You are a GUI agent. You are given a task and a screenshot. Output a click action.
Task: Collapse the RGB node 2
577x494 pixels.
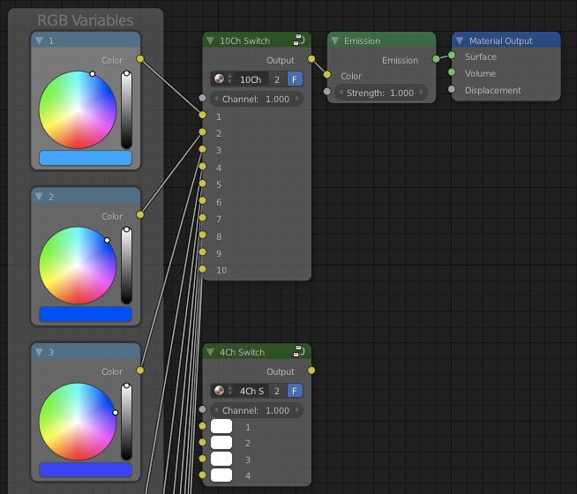click(39, 197)
